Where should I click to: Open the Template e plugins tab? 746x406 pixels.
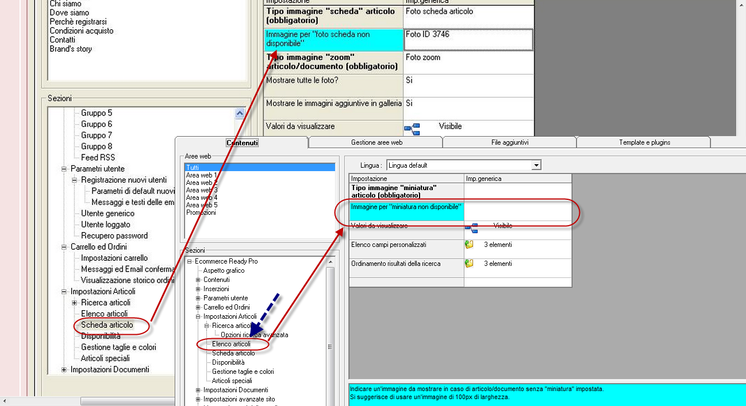tap(644, 142)
